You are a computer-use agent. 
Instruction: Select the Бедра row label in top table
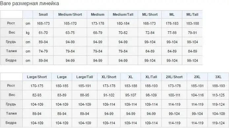(x=11, y=60)
